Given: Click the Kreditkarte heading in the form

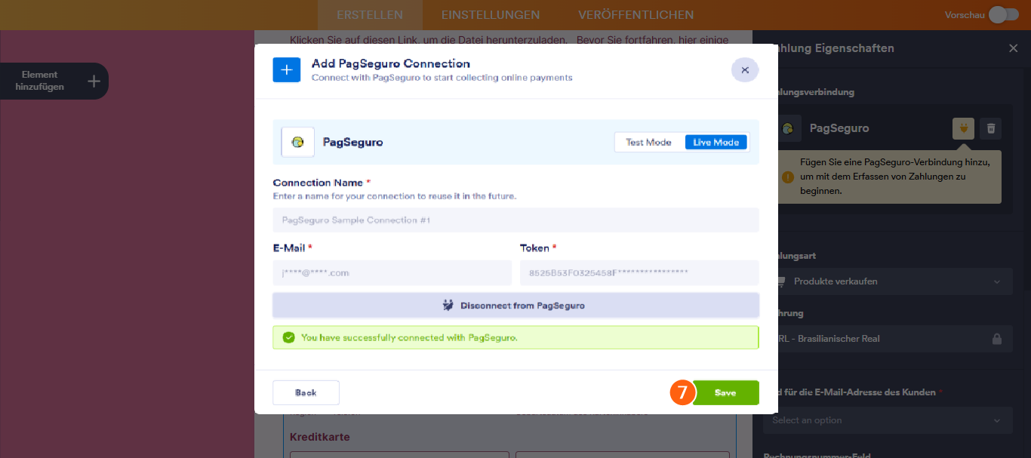Looking at the screenshot, I should tap(320, 437).
